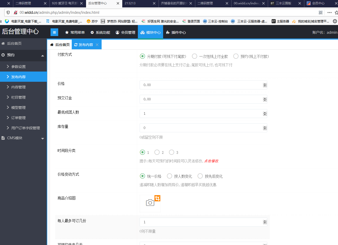The height and width of the screenshot is (245, 338).
Task: Select the 预约(线上不付款) radio button
Action: click(236, 56)
